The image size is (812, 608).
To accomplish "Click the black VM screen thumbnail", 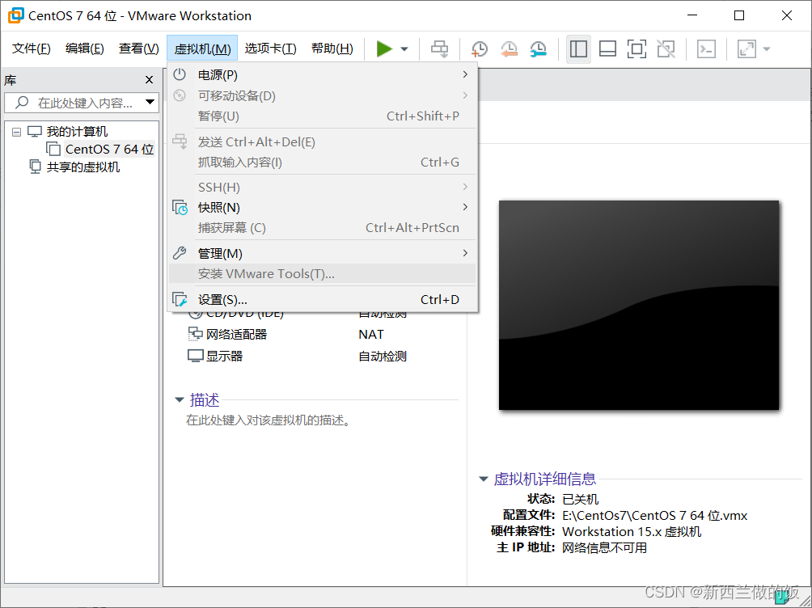I will click(x=638, y=305).
